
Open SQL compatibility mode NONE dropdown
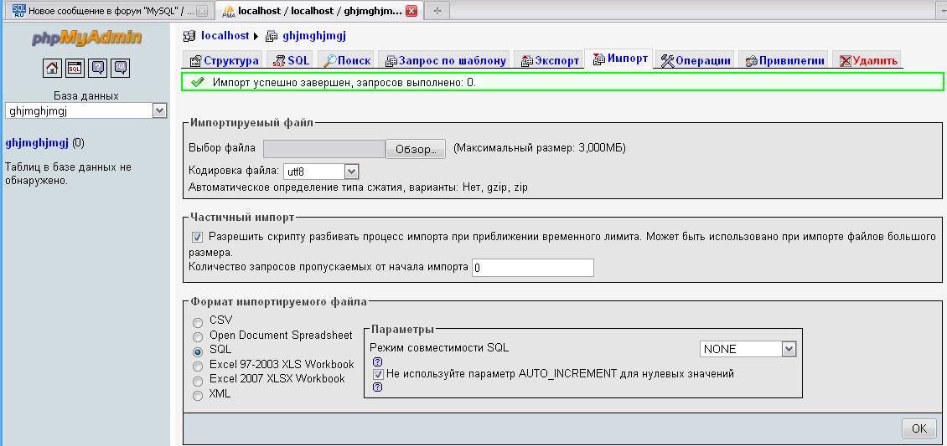click(788, 349)
